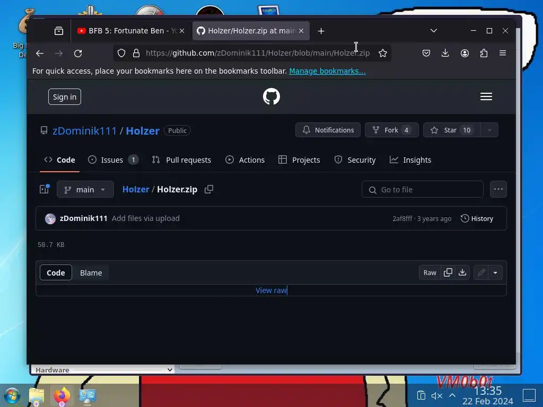This screenshot has width=543, height=407.
Task: Switch to Blame view toggle
Action: [x=91, y=273]
